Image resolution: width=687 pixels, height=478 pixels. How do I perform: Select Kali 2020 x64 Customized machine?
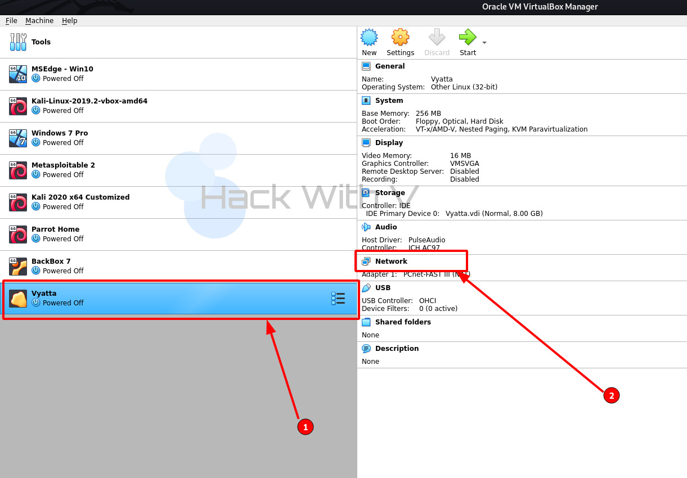coord(178,202)
